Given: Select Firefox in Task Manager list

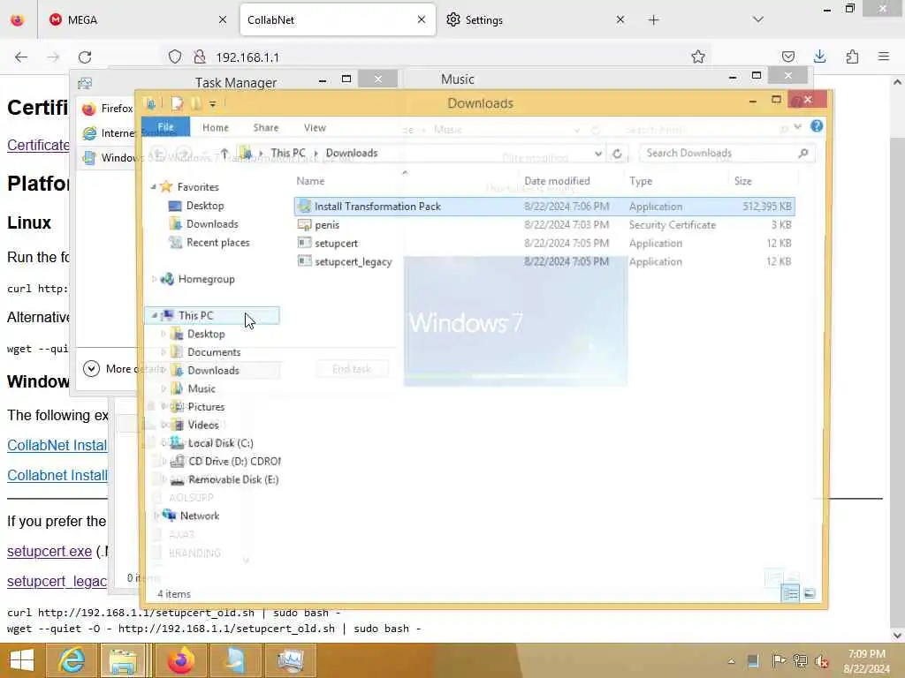Looking at the screenshot, I should tap(109, 109).
